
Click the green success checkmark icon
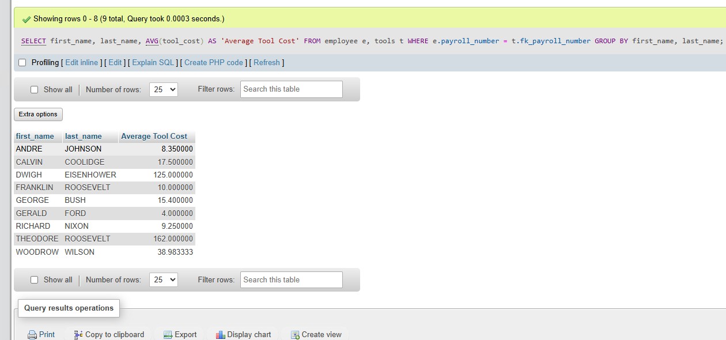[x=26, y=19]
